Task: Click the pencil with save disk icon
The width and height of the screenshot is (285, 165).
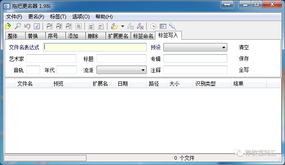Action: point(130,26)
